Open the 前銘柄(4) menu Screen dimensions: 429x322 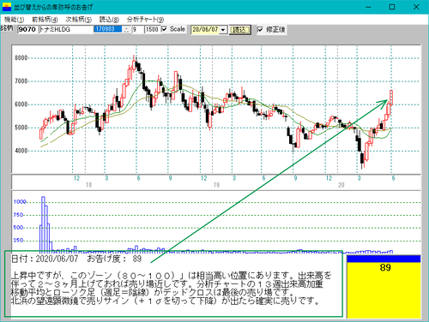pos(45,20)
